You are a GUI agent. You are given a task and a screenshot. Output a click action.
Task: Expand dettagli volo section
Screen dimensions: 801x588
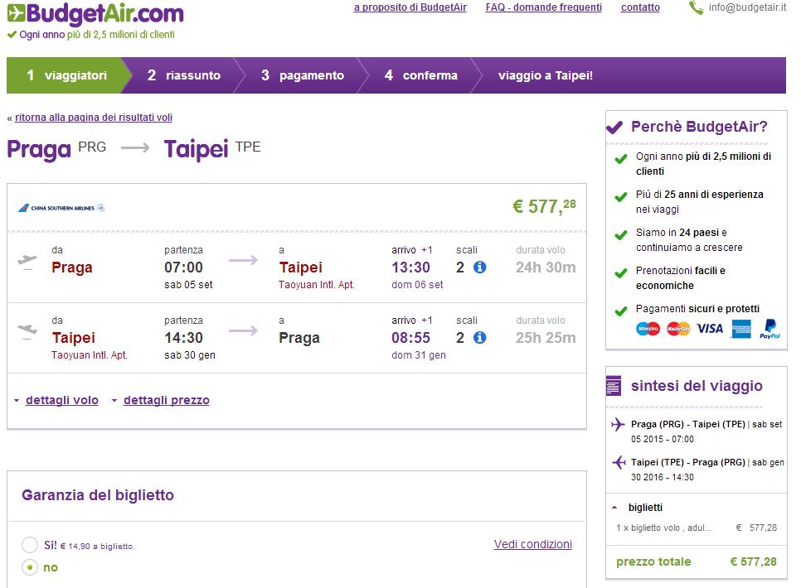coord(62,400)
